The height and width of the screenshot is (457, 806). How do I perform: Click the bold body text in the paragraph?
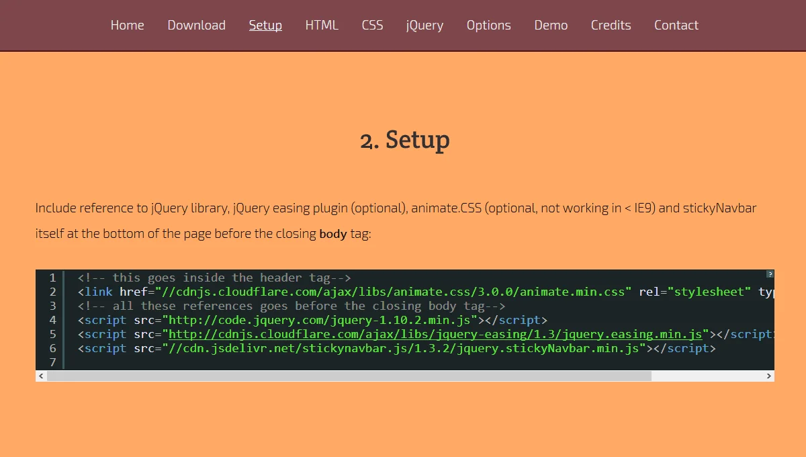click(334, 234)
